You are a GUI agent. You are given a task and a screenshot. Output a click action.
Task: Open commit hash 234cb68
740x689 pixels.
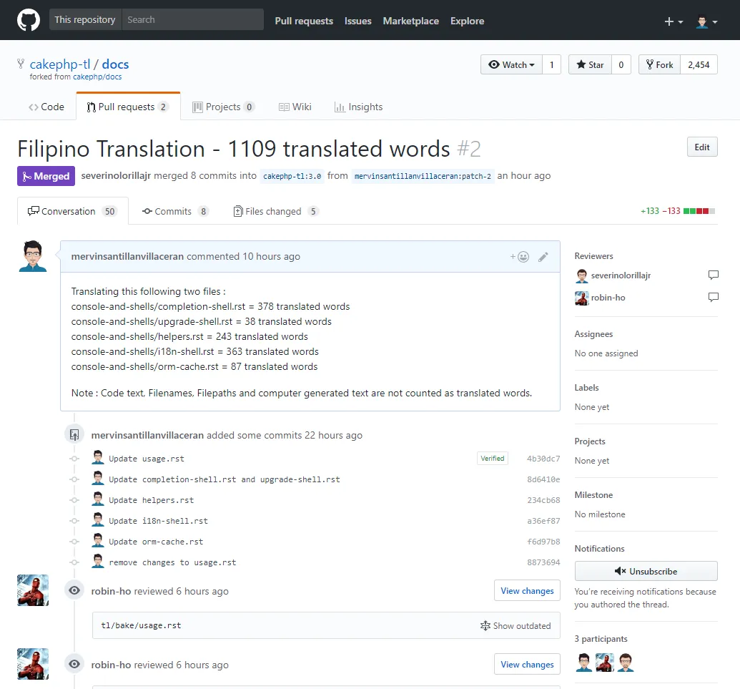(543, 500)
